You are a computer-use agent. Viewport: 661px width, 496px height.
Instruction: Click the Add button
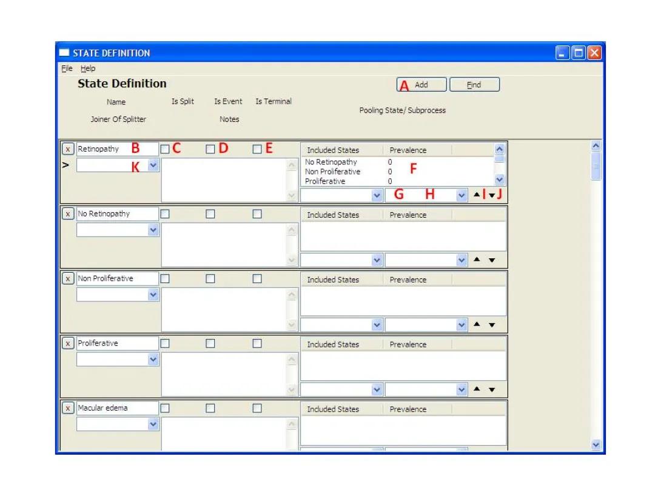tap(421, 85)
